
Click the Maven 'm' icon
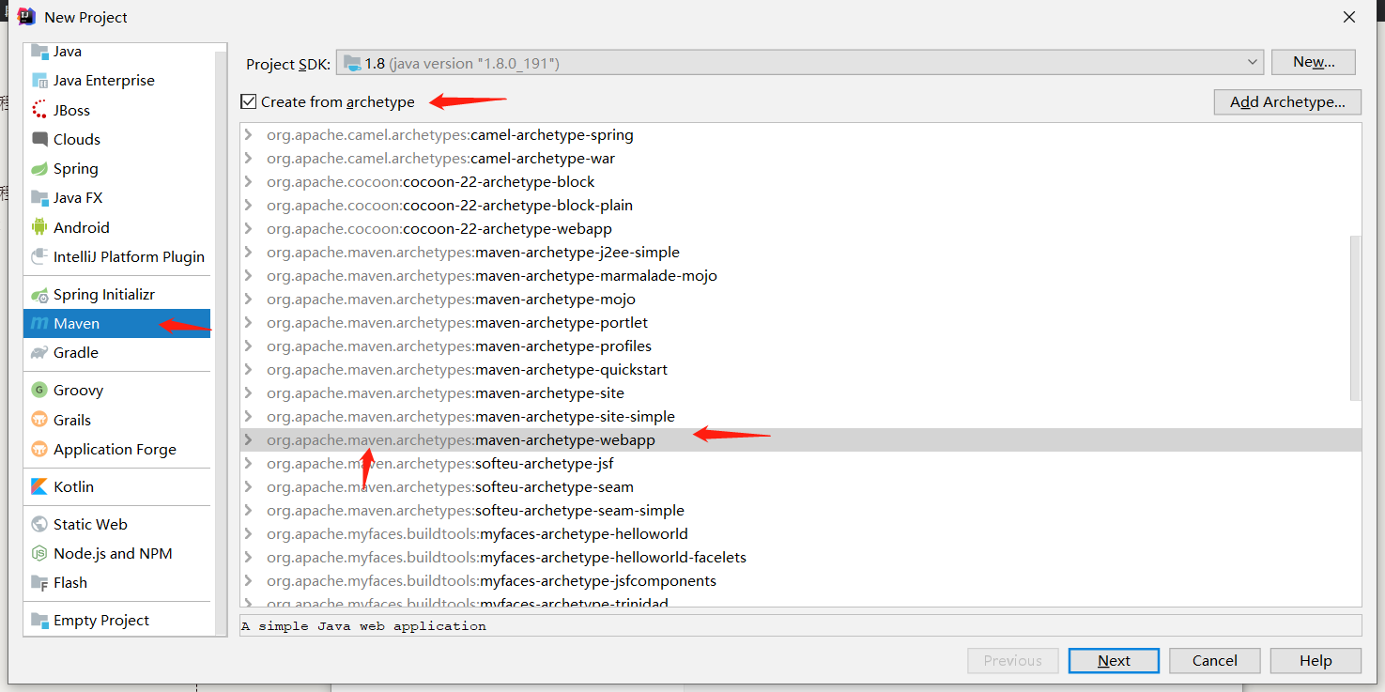click(39, 324)
